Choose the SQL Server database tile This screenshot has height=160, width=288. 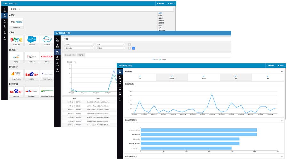coord(32,58)
